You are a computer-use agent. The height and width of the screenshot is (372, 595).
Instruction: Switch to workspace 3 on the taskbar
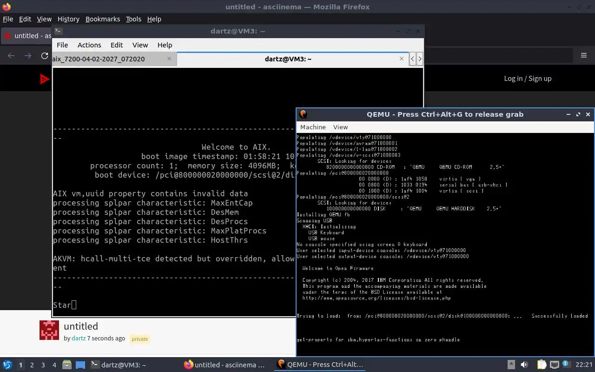click(x=43, y=365)
